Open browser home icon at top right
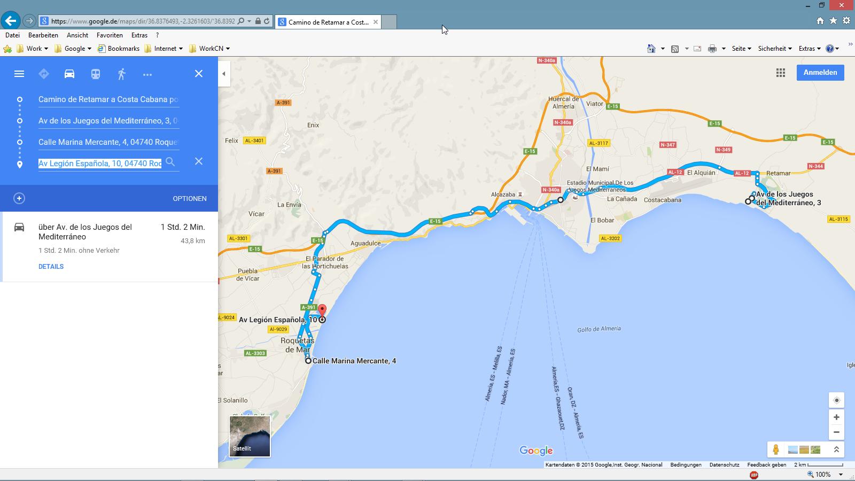The height and width of the screenshot is (481, 855). click(820, 21)
